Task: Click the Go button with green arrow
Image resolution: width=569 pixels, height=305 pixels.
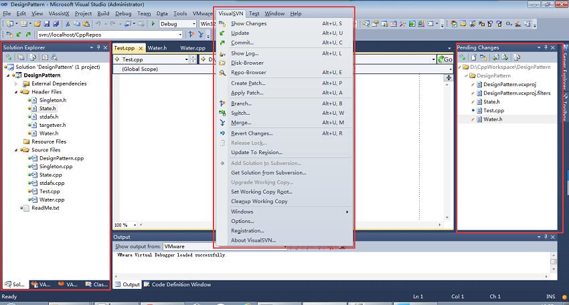Action: (445, 59)
